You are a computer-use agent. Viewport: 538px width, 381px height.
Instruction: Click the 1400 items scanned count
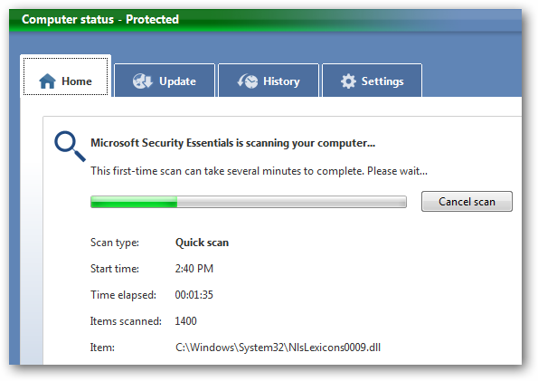pyautogui.click(x=185, y=321)
